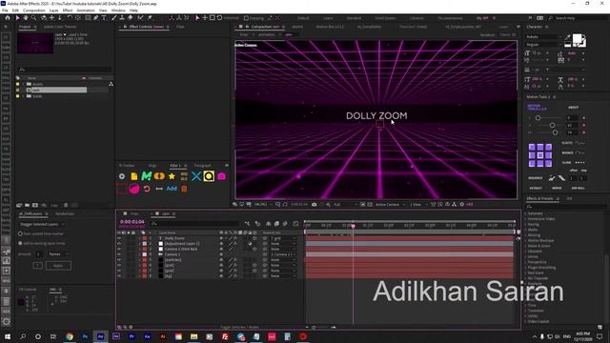The image size is (610, 343).
Task: Click the eyedropper in Character panel
Action: pos(568,37)
